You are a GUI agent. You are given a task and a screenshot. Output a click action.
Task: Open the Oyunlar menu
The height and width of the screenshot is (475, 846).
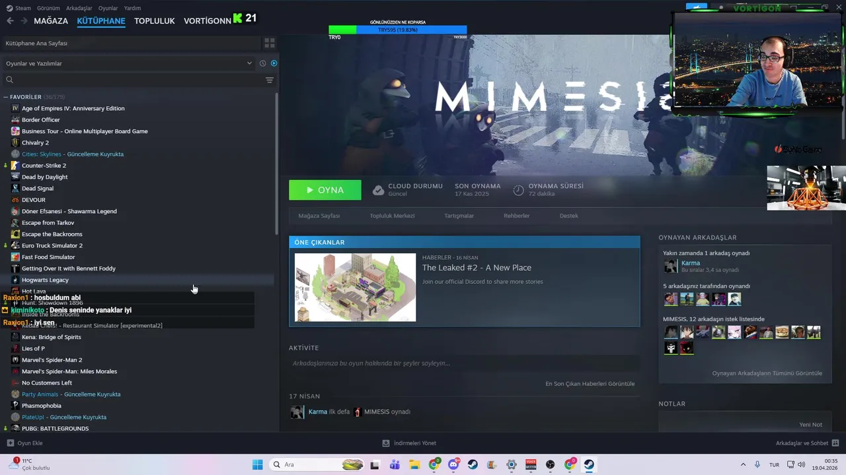(x=108, y=8)
